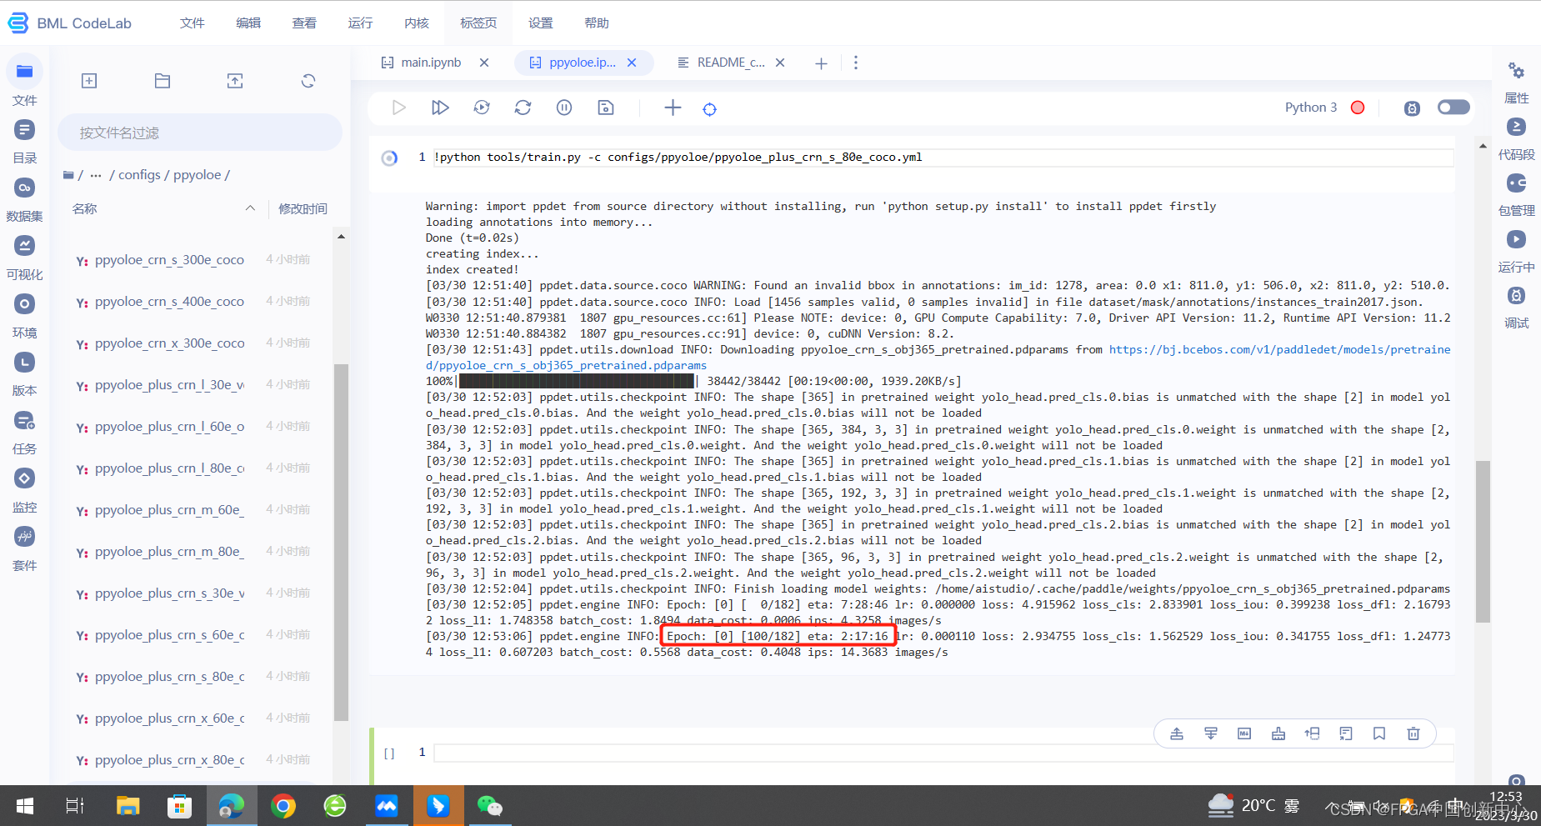1541x826 pixels.
Task: Open the 运行 menu
Action: click(360, 23)
